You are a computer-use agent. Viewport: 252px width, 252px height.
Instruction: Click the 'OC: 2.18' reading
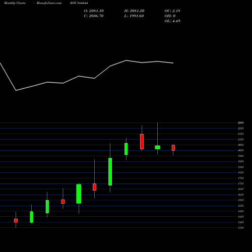(172, 11)
